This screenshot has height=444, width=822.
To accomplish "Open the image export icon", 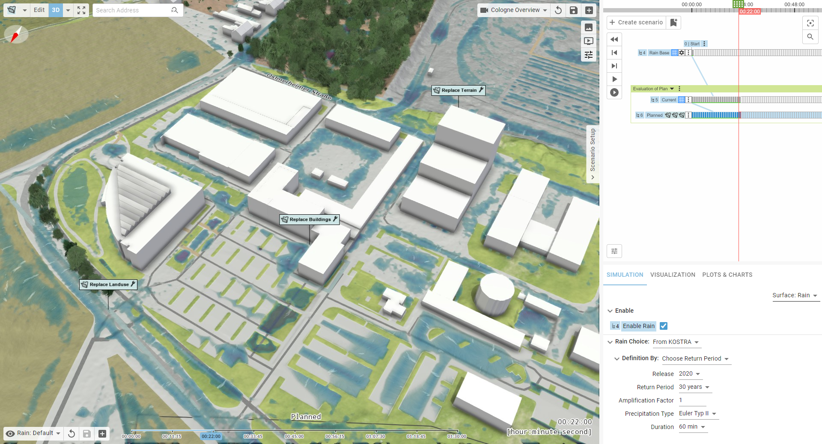I will 589,28.
